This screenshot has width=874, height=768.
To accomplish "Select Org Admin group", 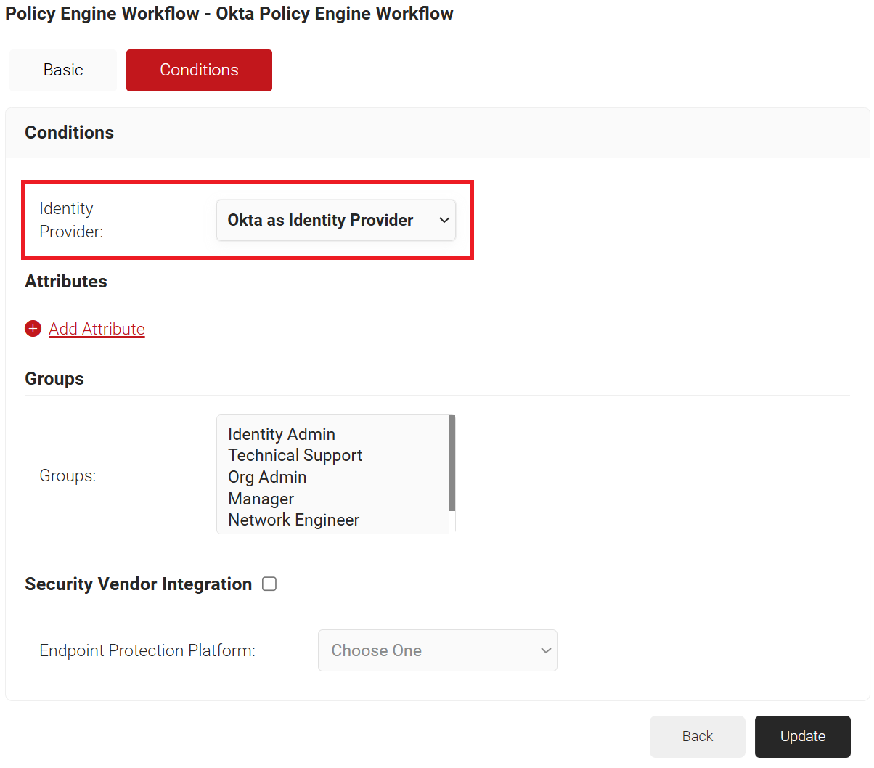I will [267, 477].
